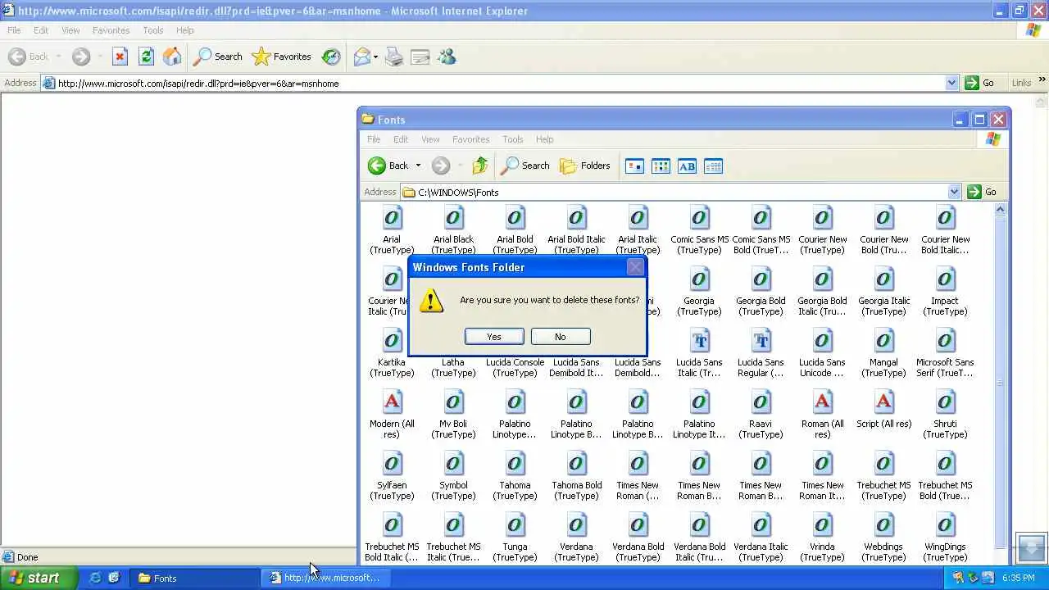The width and height of the screenshot is (1049, 590).
Task: Open Edit menu in Fonts window
Action: click(400, 139)
